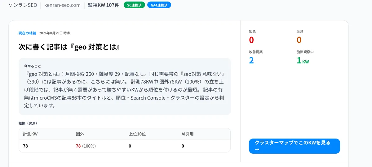
Task: Click the 圏外 value 78 (100%)
Action: click(x=86, y=146)
